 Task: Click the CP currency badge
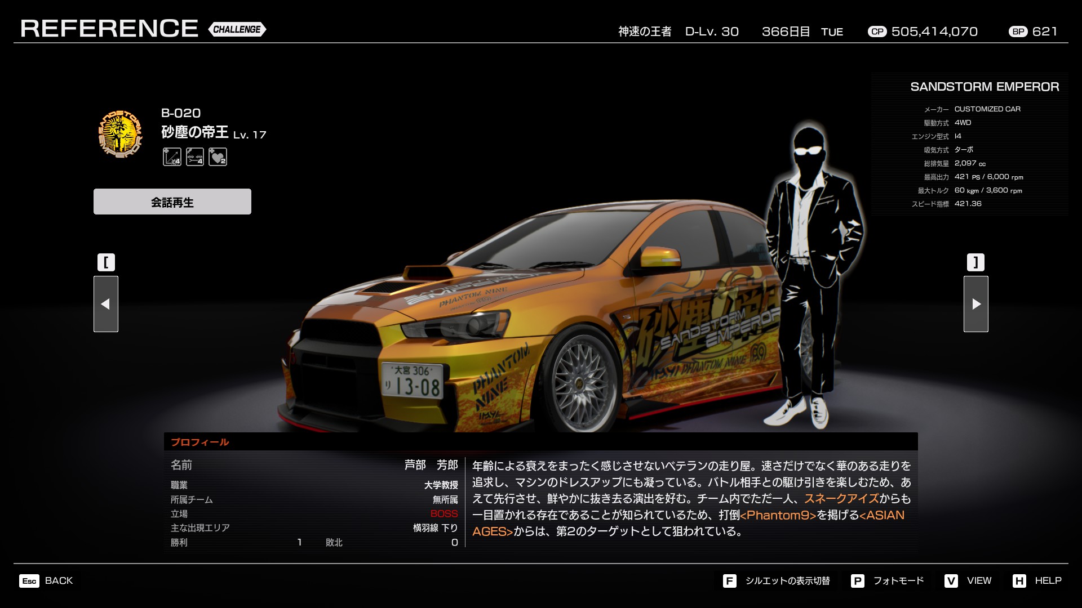click(877, 32)
